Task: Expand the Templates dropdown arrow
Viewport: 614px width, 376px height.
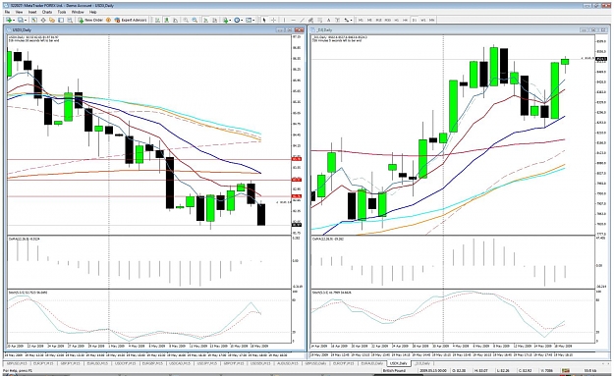Action: 253,20
